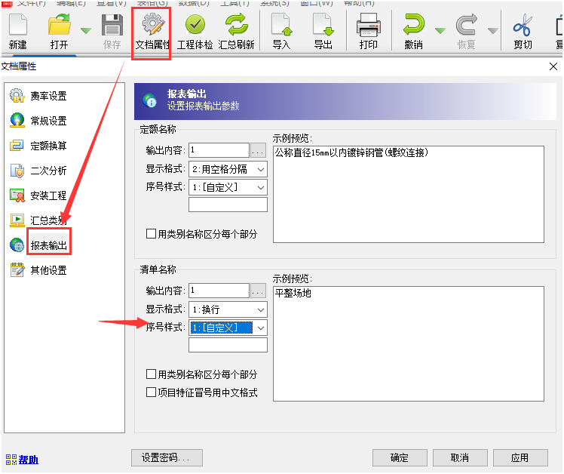Screen dimensions: 564x474
Task: Run 工程体检 check icon
Action: click(195, 27)
